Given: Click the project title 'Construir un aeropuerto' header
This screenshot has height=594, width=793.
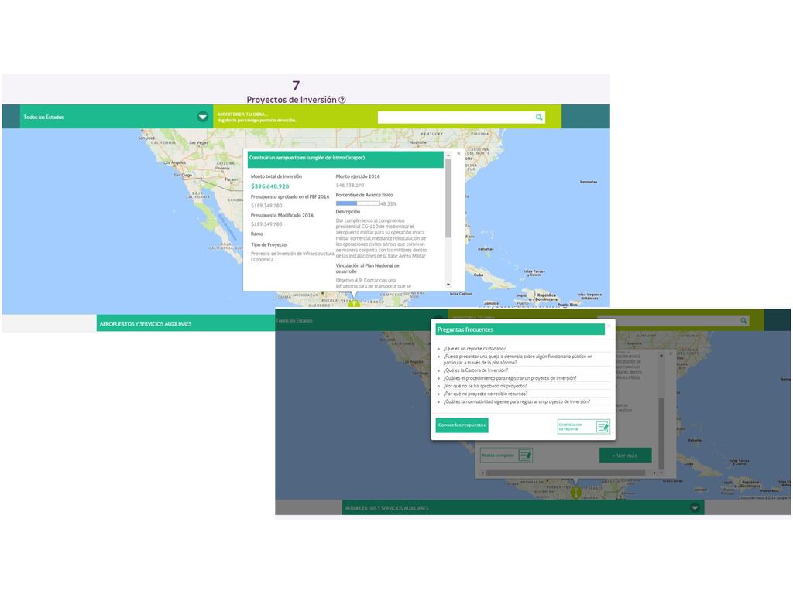Looking at the screenshot, I should (x=345, y=159).
